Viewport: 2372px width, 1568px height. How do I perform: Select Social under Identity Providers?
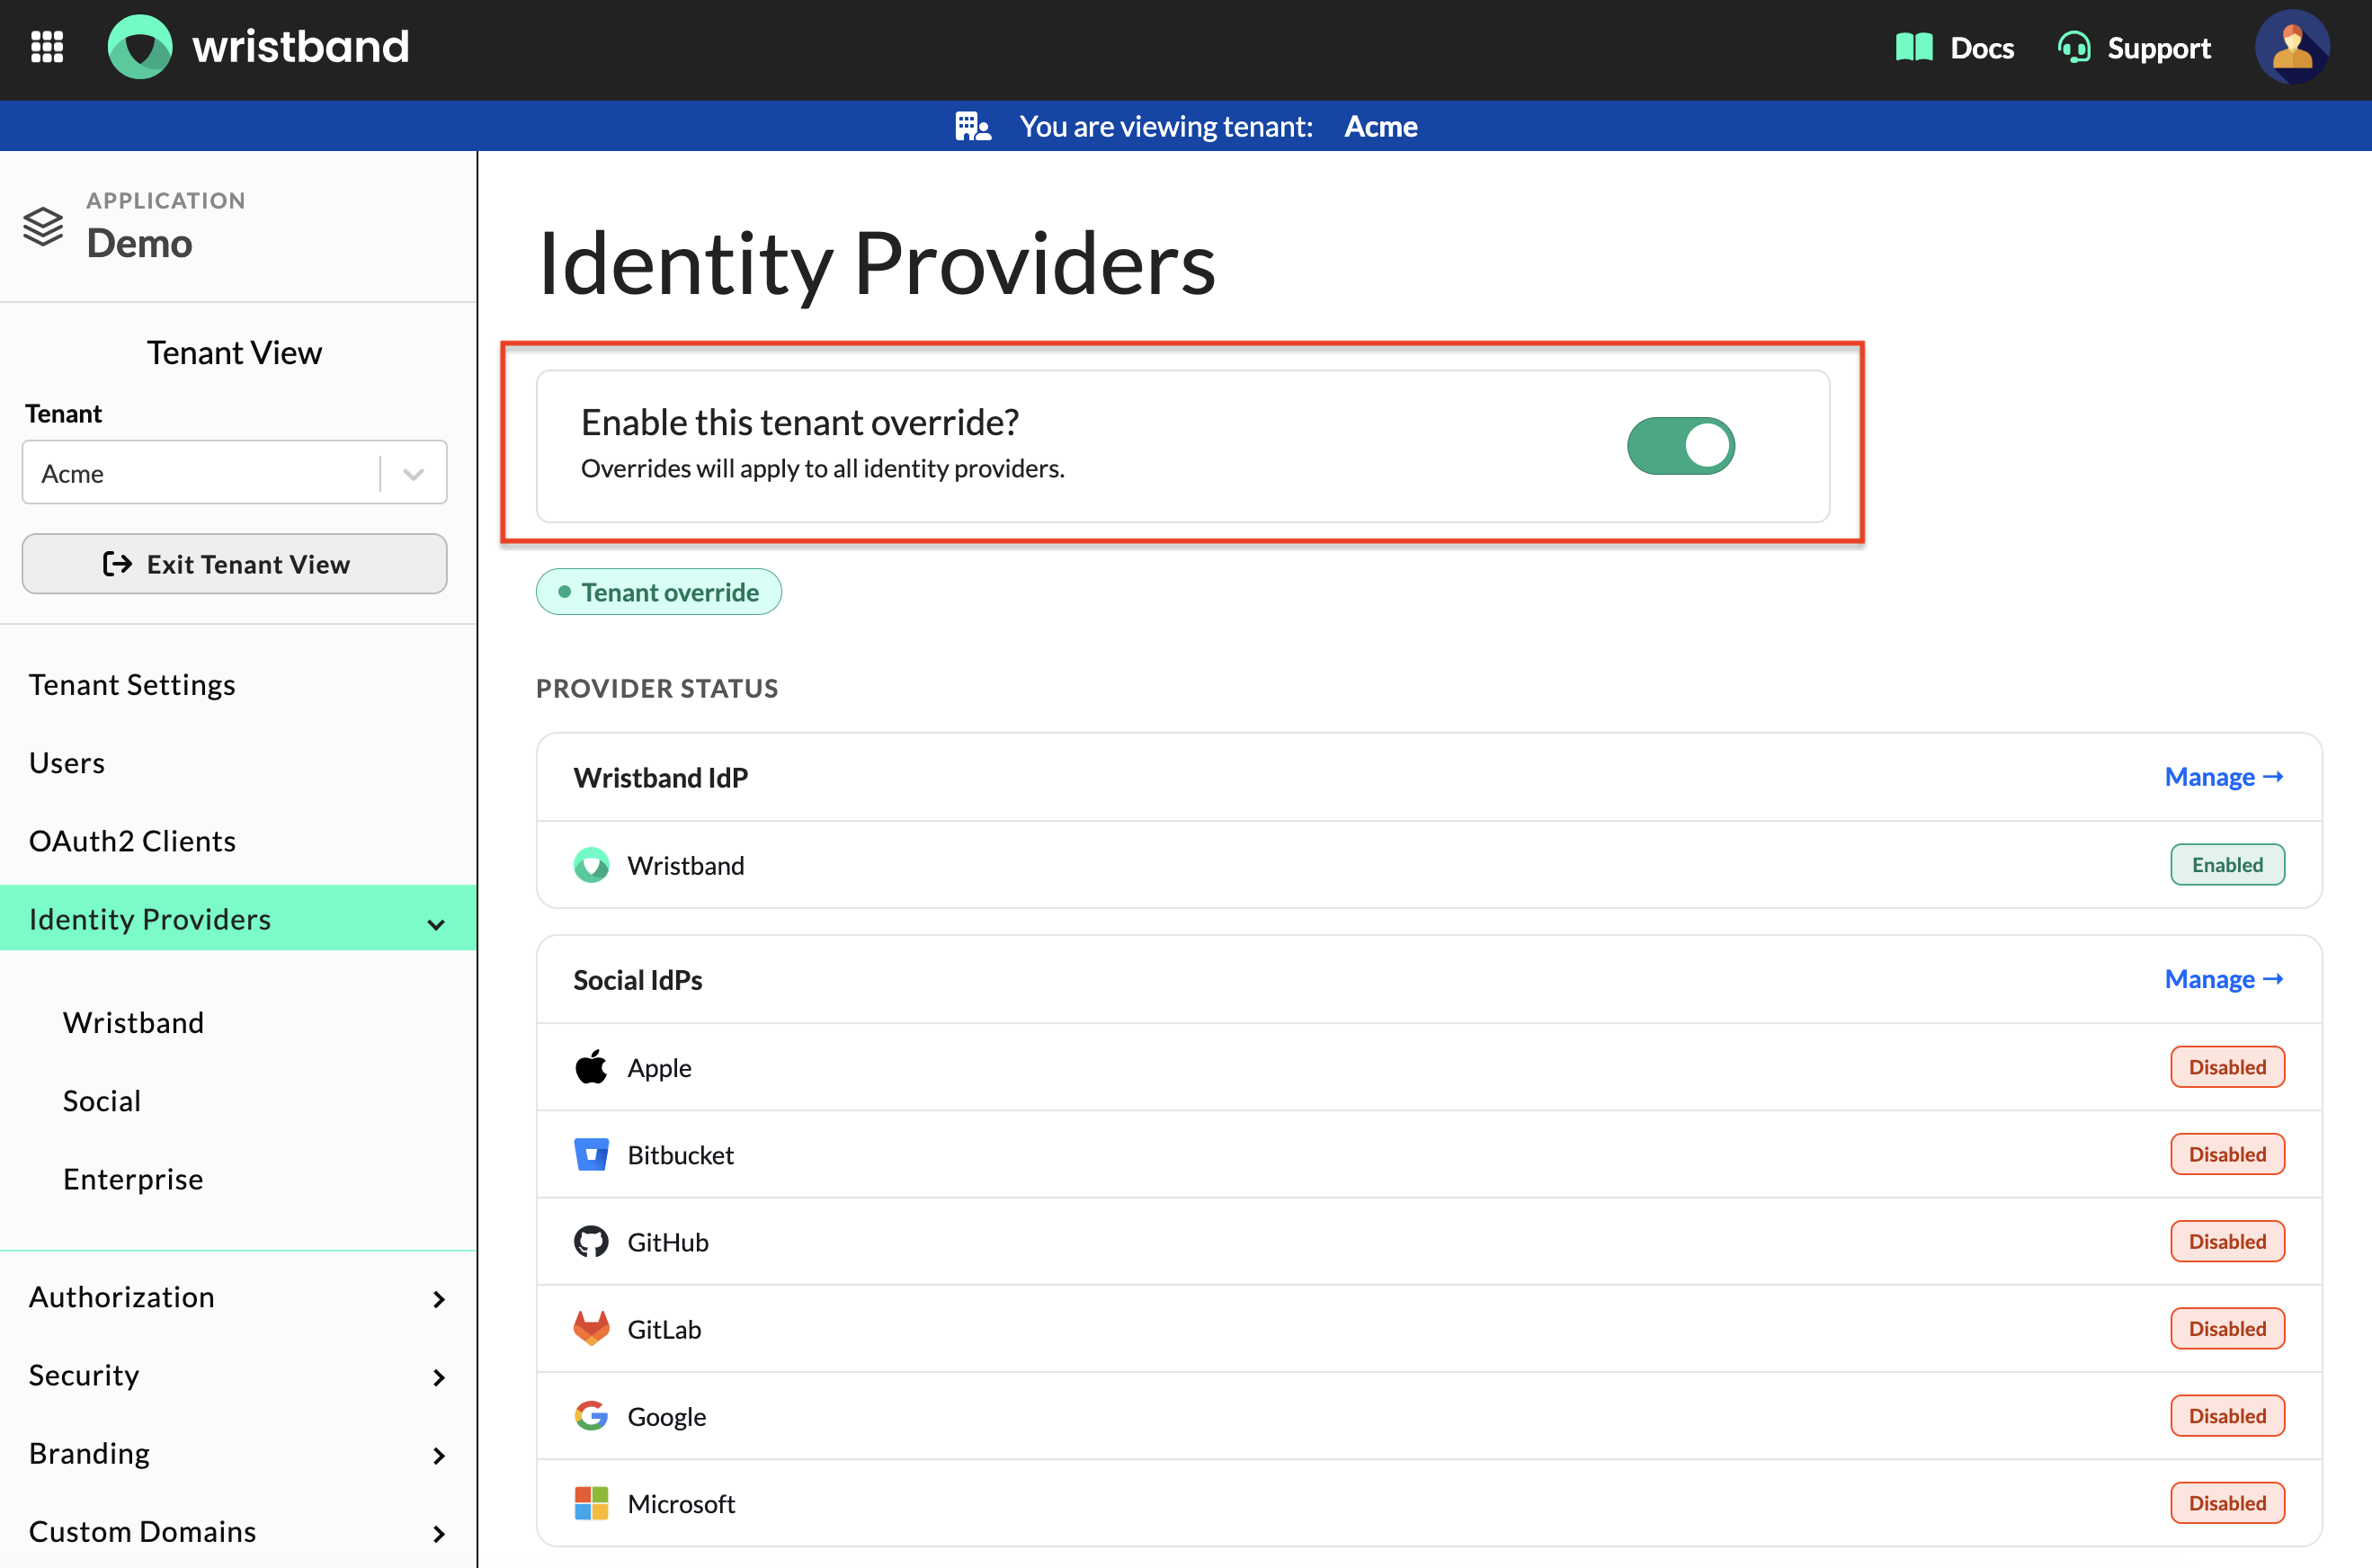pyautogui.click(x=101, y=1100)
